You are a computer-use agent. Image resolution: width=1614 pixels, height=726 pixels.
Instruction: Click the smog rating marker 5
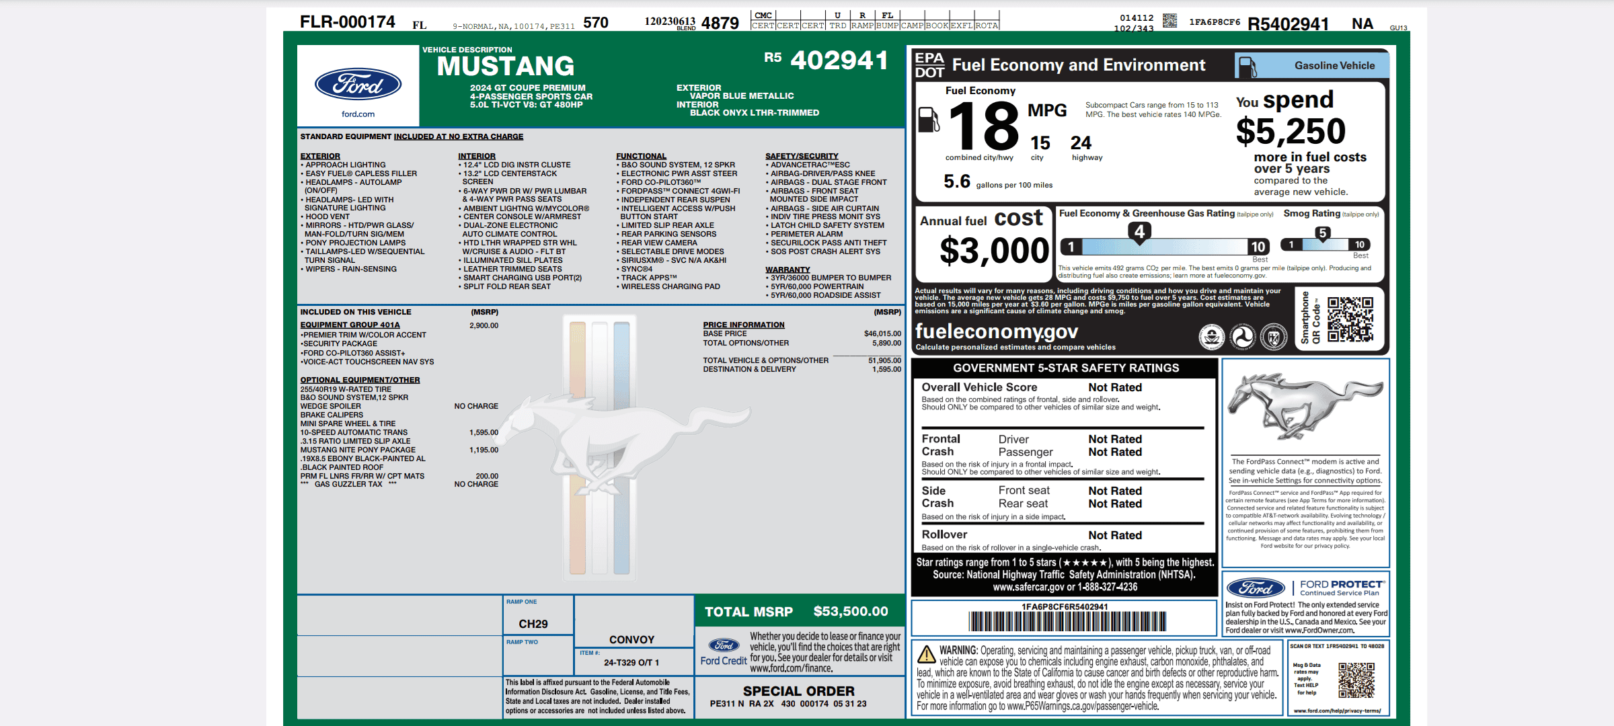pos(1322,234)
